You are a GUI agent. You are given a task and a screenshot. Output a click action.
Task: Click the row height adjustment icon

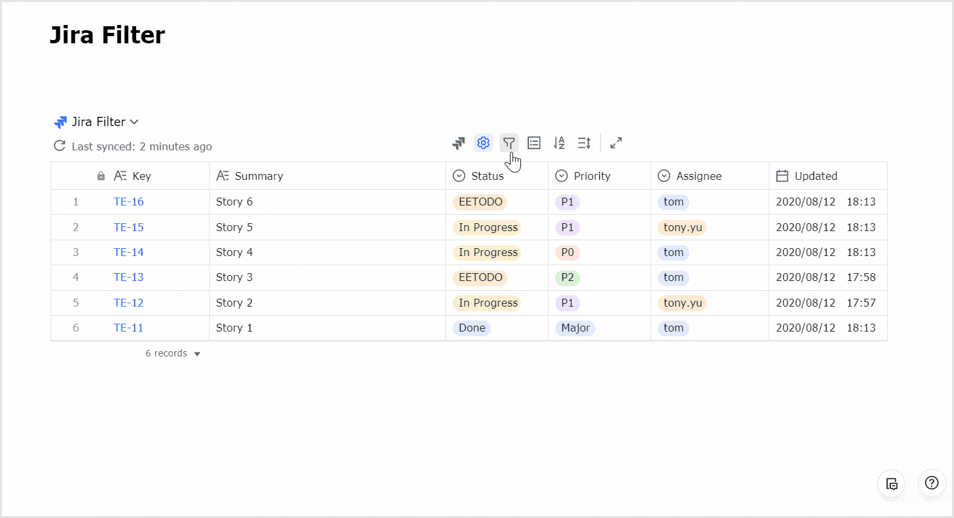tap(584, 142)
